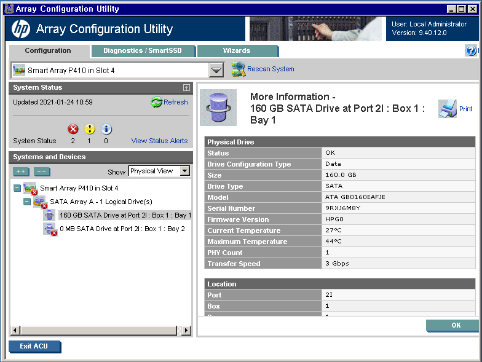Image resolution: width=482 pixels, height=362 pixels.
Task: Select SATA Array A - 1 Logical Drive(s)
Action: point(101,202)
